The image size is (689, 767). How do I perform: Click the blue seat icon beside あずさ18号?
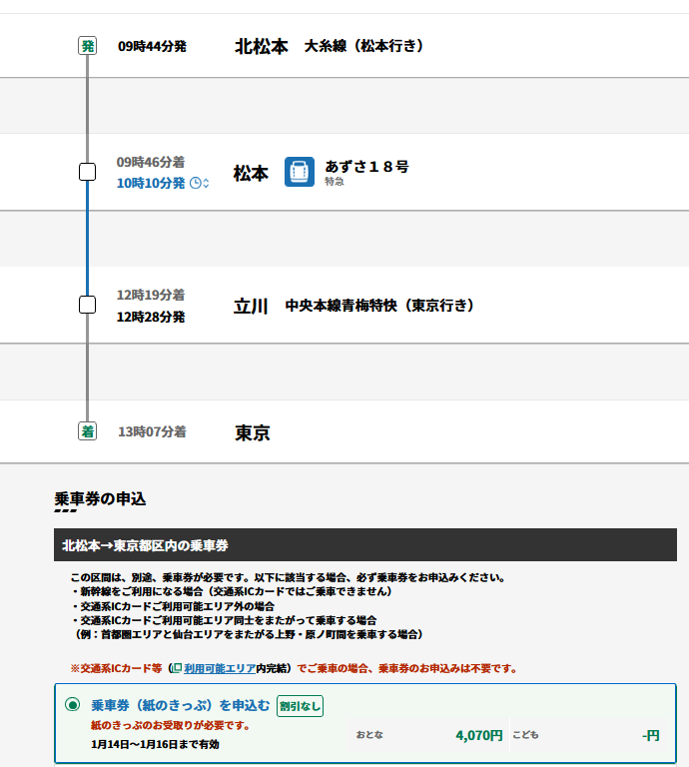click(x=300, y=172)
